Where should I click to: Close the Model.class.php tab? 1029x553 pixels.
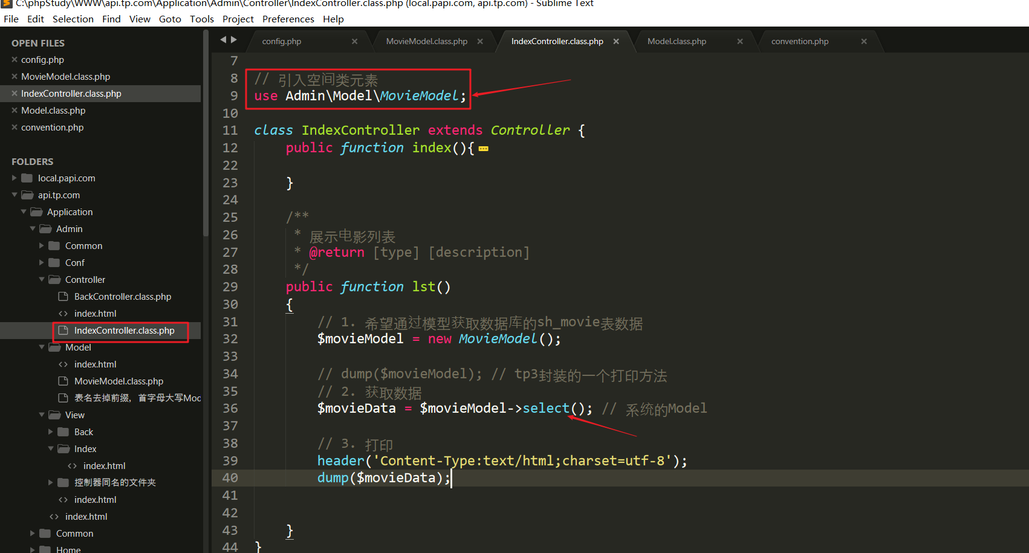(x=740, y=42)
